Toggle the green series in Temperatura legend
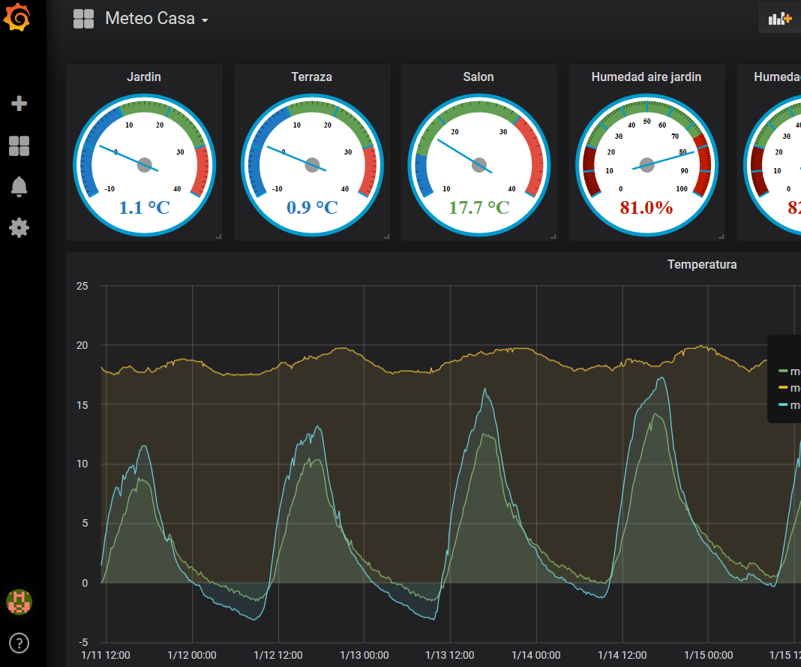 [793, 371]
